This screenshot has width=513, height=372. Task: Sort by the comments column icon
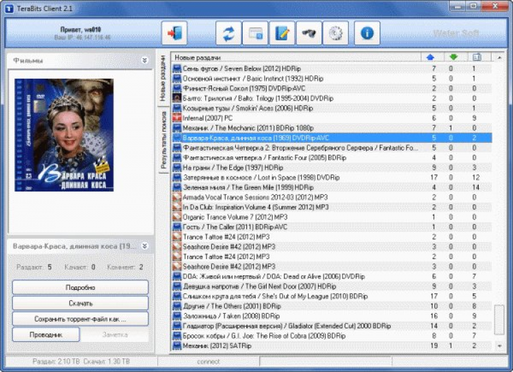[477, 57]
